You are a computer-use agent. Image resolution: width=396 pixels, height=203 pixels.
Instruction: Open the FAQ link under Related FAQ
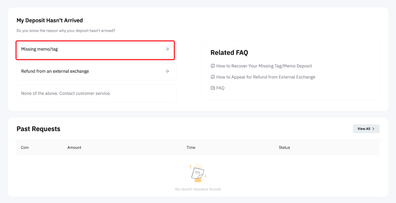pos(220,88)
